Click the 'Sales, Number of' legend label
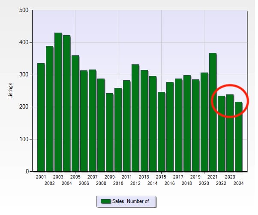Screen dimensions: 258x215 pos(132,201)
